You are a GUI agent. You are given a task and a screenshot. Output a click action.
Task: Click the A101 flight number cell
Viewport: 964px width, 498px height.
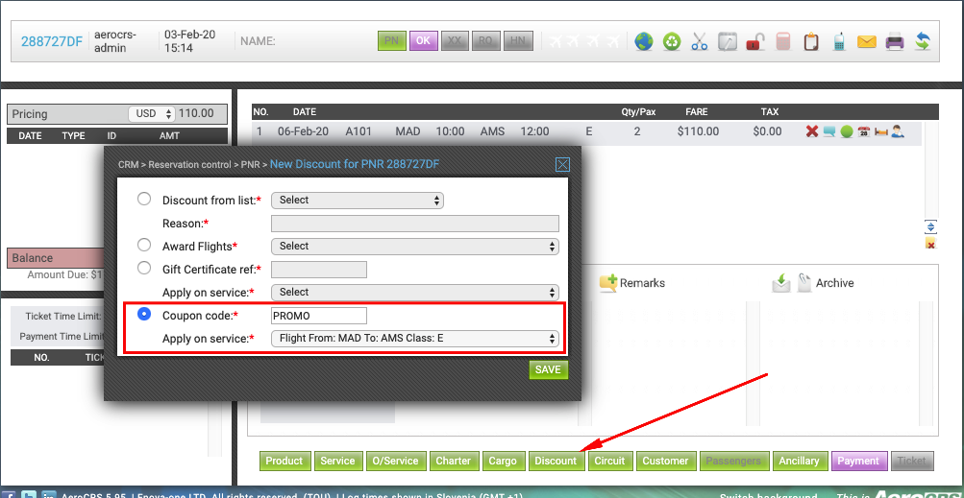point(359,131)
